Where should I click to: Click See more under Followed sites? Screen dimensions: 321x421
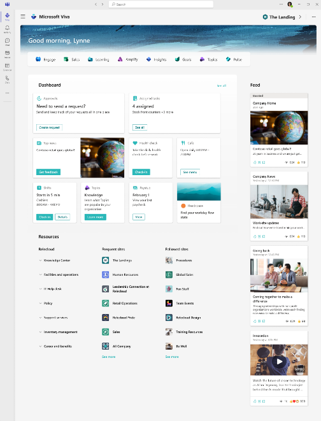pyautogui.click(x=172, y=357)
